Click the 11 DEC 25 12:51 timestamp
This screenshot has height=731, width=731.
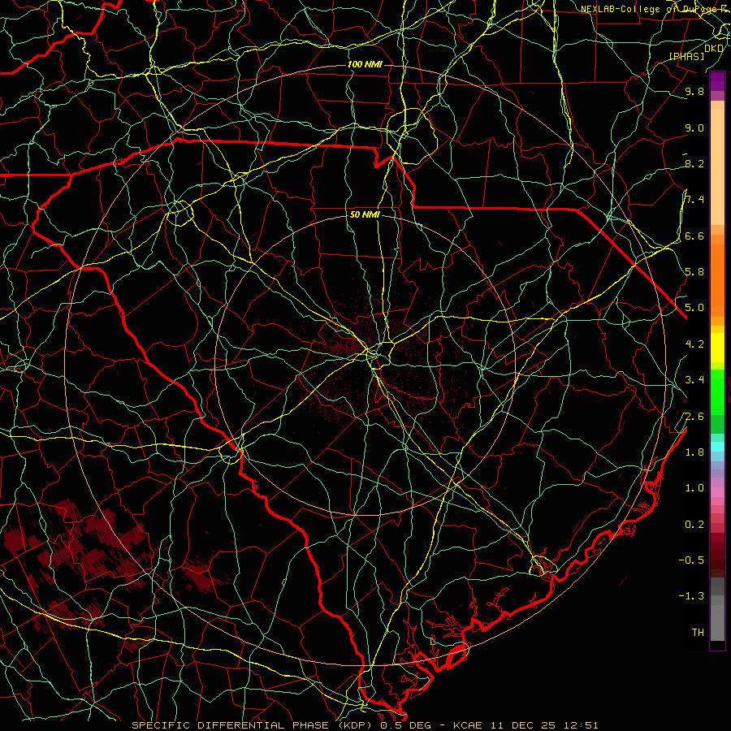[x=544, y=725]
